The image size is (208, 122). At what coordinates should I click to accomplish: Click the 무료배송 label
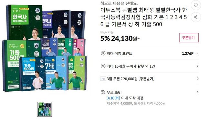[113, 92]
